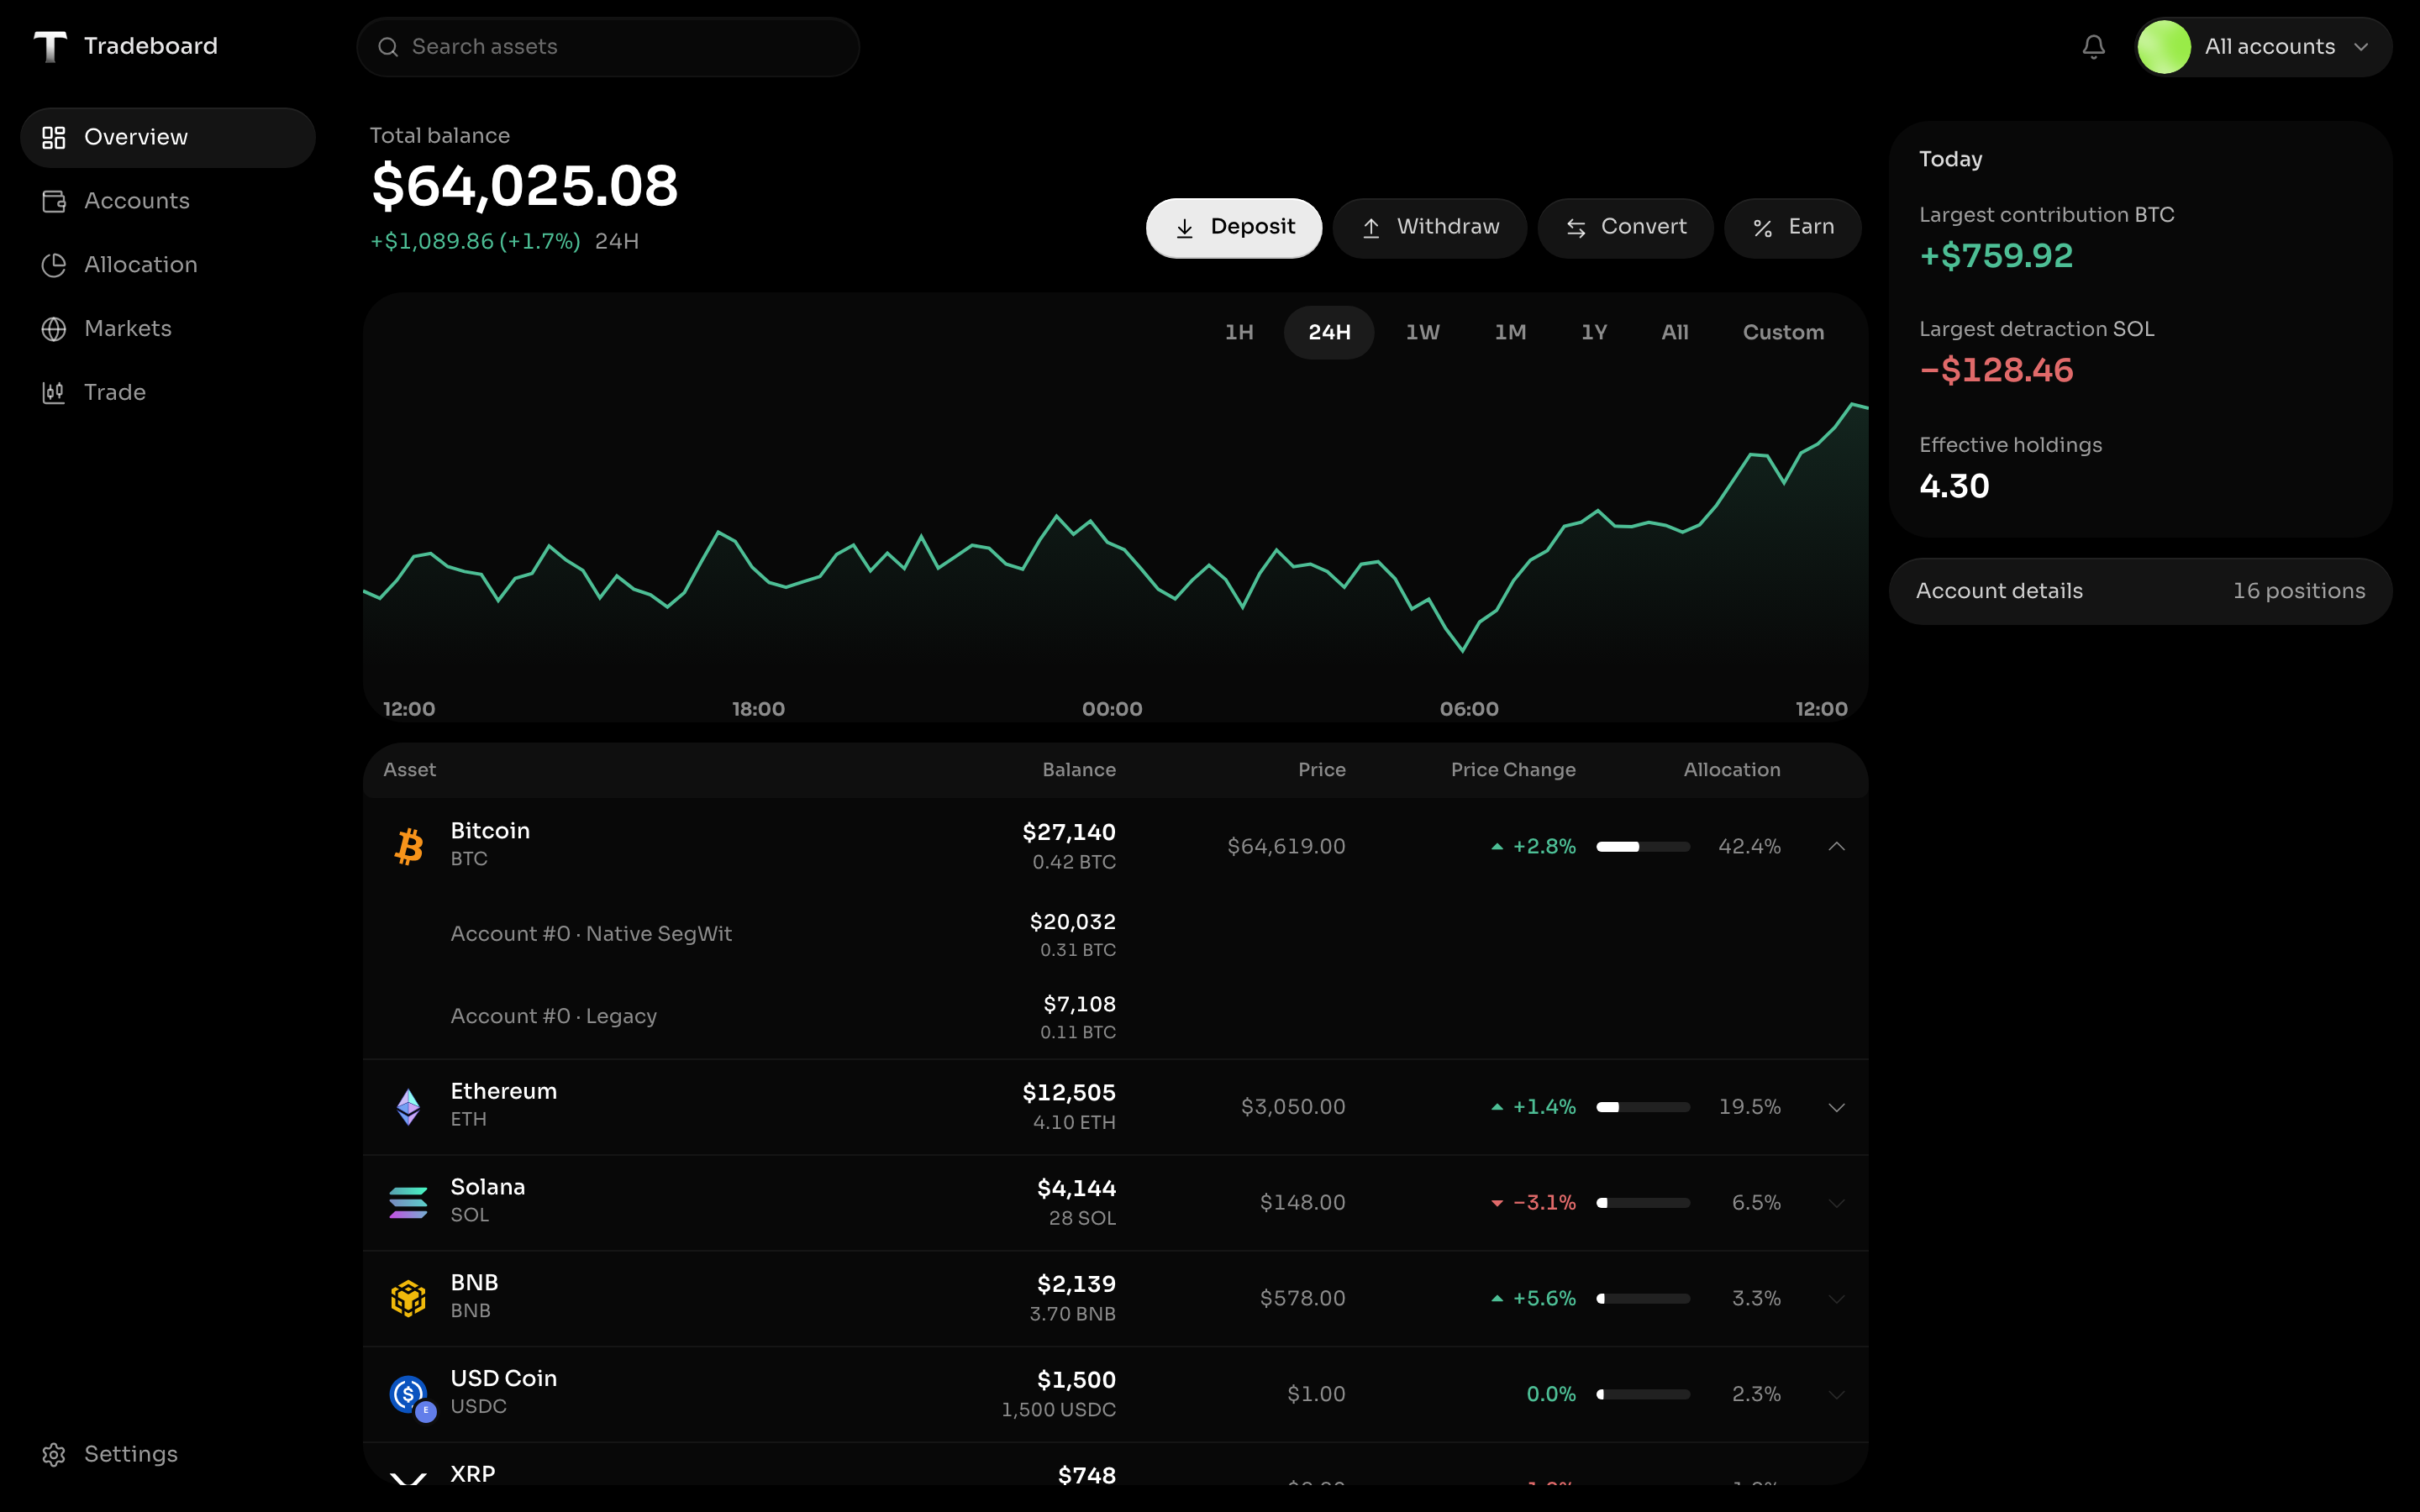Viewport: 2420px width, 1512px height.
Task: Click the Bitcoin coin icon
Action: click(x=408, y=846)
